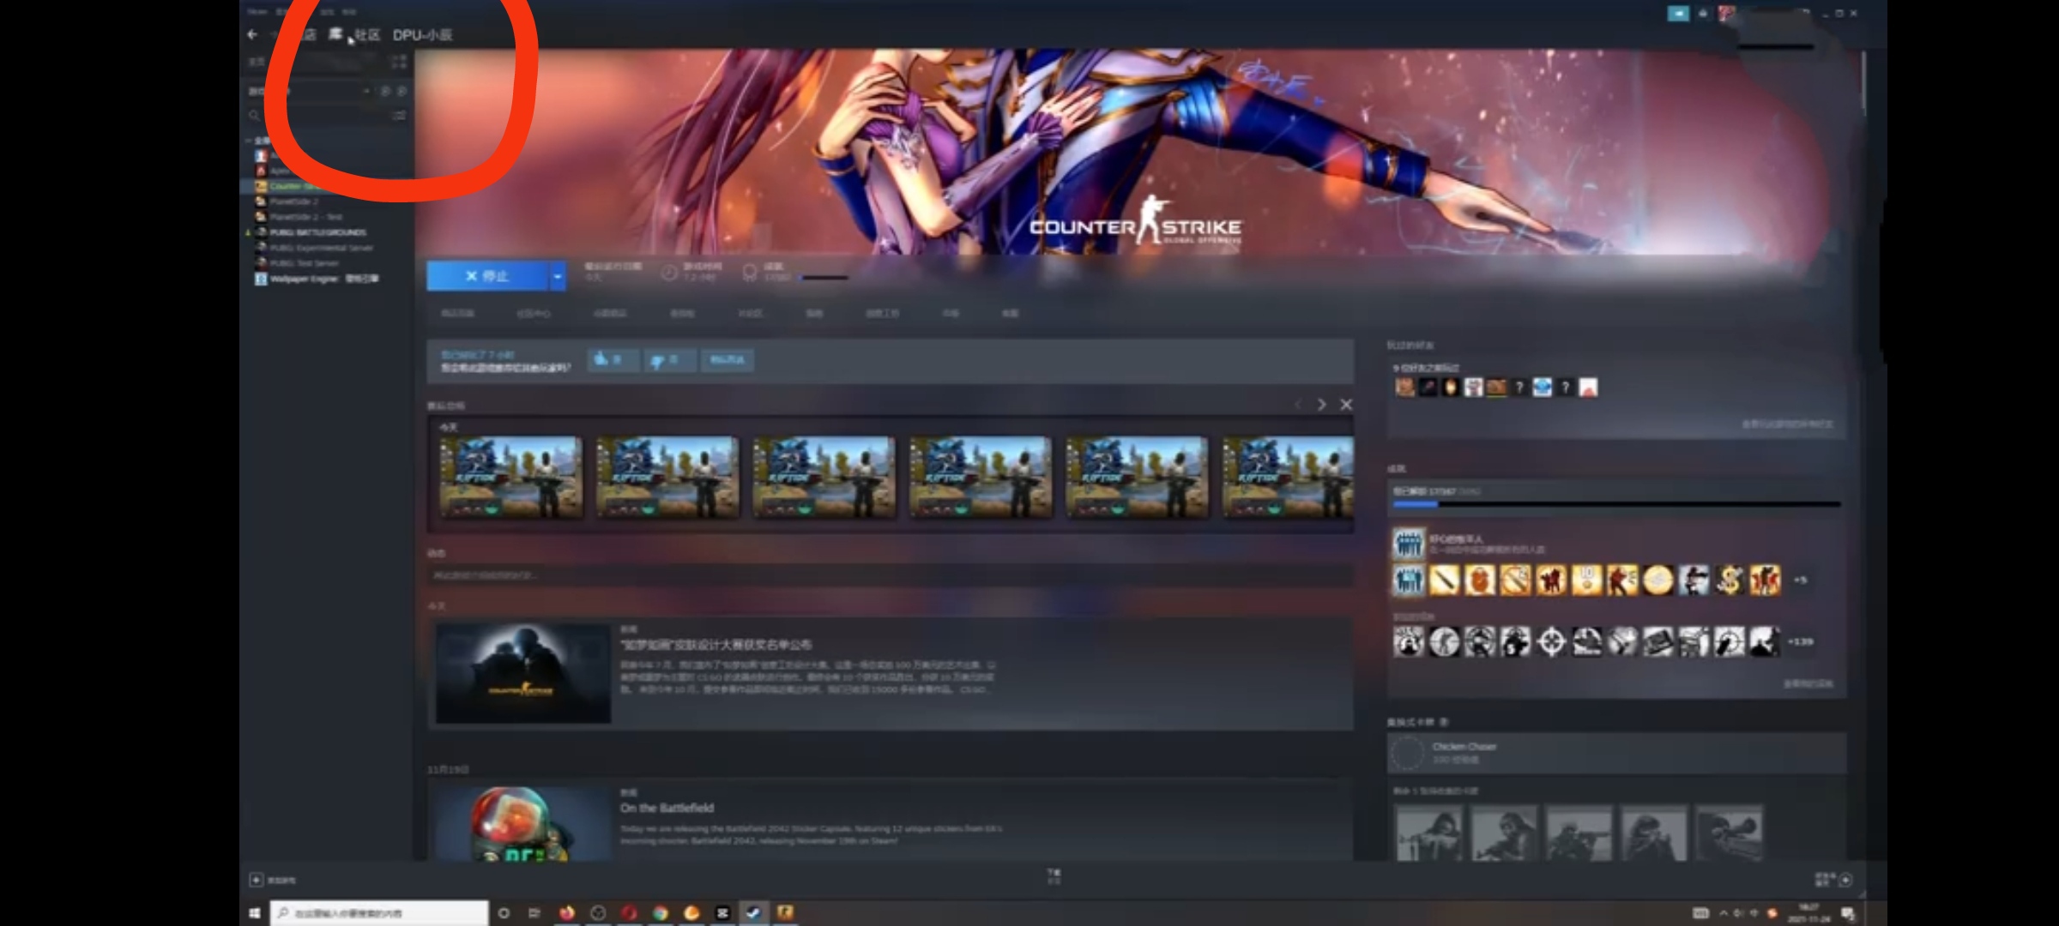2059x926 pixels.
Task: Open the crosshair locked achievement icon
Action: pos(1550,641)
